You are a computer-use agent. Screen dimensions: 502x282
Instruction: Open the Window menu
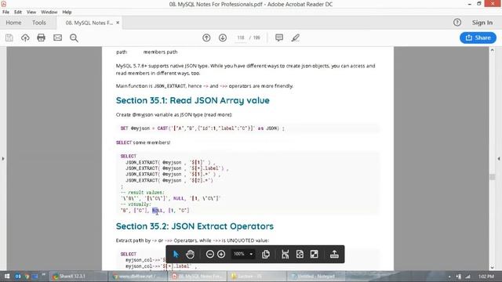[49, 13]
